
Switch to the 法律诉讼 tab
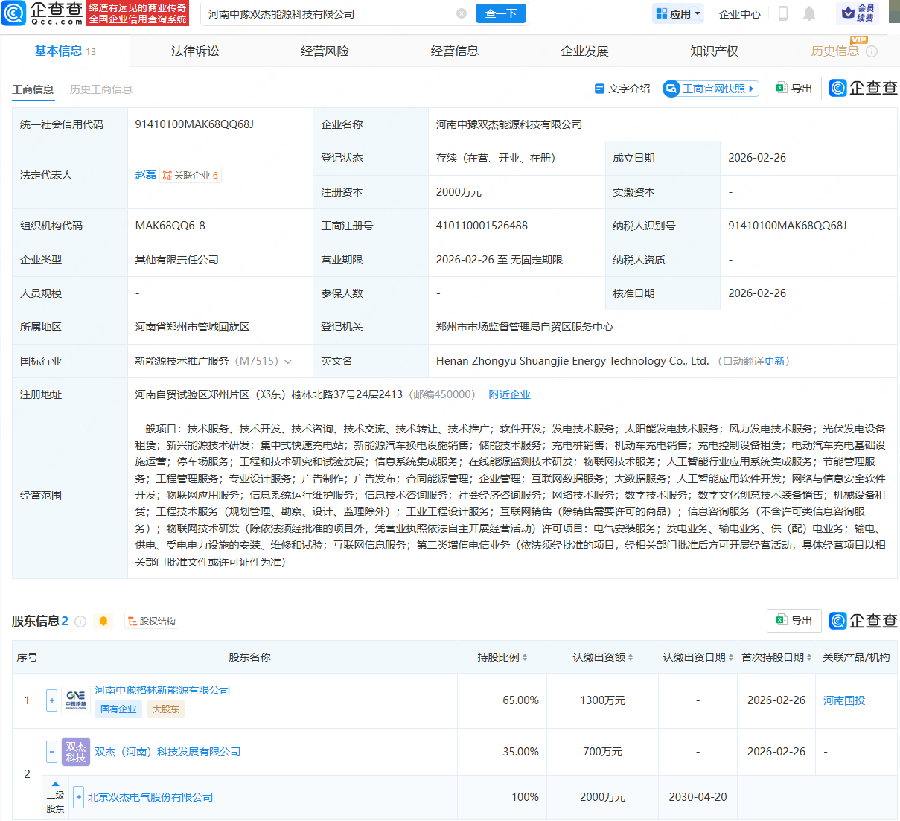pos(195,51)
